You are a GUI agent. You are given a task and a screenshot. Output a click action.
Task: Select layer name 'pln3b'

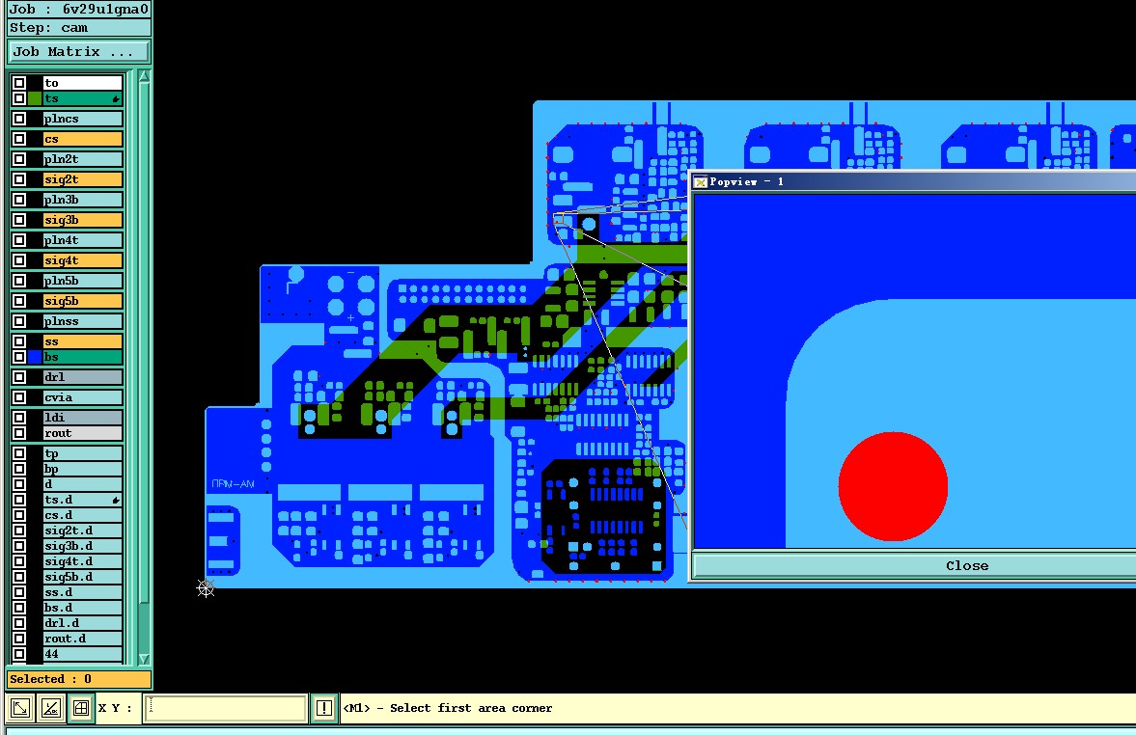83,200
